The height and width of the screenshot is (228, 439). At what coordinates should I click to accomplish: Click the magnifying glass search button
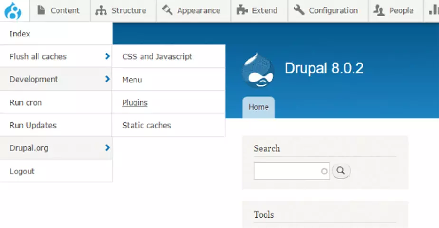(341, 171)
